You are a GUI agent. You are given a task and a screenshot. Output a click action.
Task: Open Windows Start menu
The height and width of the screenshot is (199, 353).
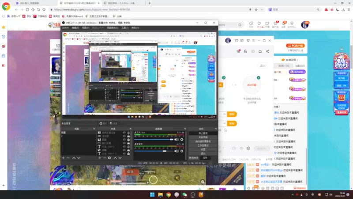[152, 195]
